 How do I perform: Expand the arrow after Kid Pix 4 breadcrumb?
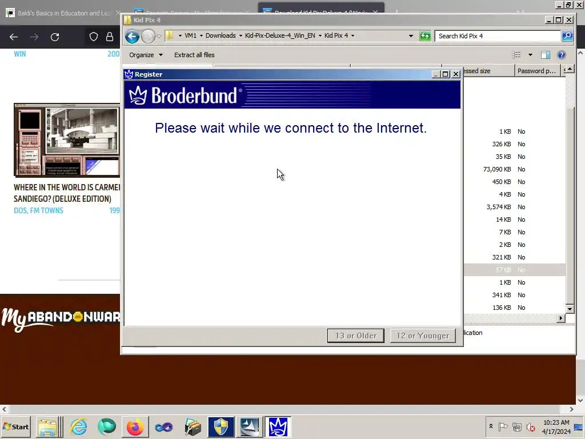tap(353, 35)
